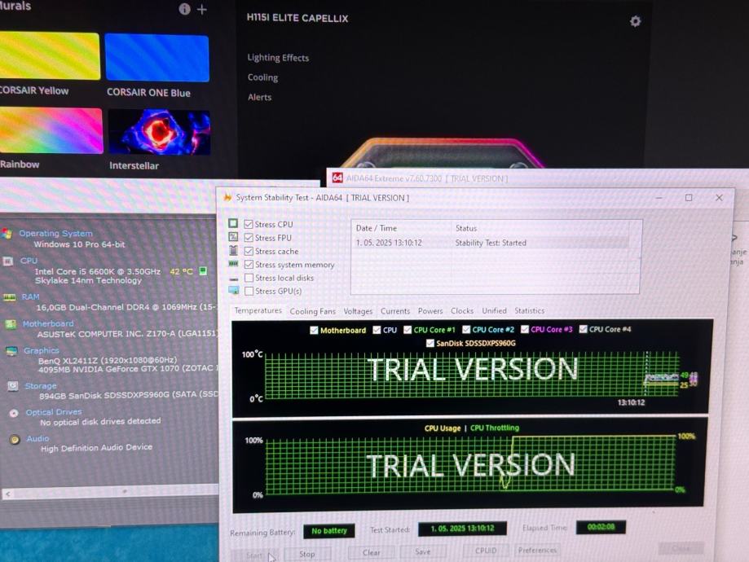
Task: Click the Speccy Graphics section icon
Action: tap(11, 351)
